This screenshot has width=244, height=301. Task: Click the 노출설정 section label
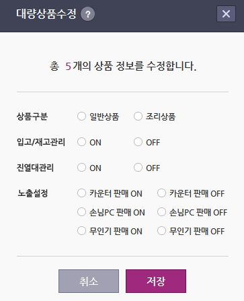tap(33, 193)
